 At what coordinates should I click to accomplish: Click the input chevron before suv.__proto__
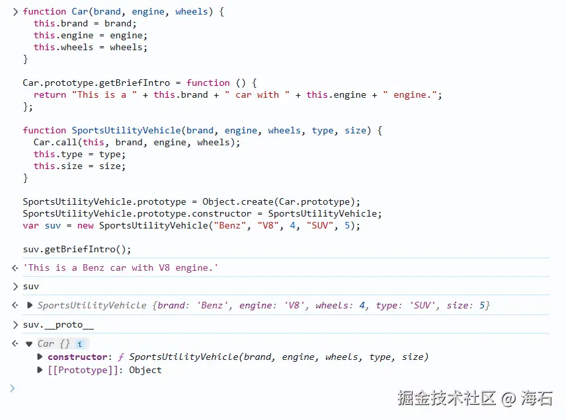pyautogui.click(x=15, y=324)
